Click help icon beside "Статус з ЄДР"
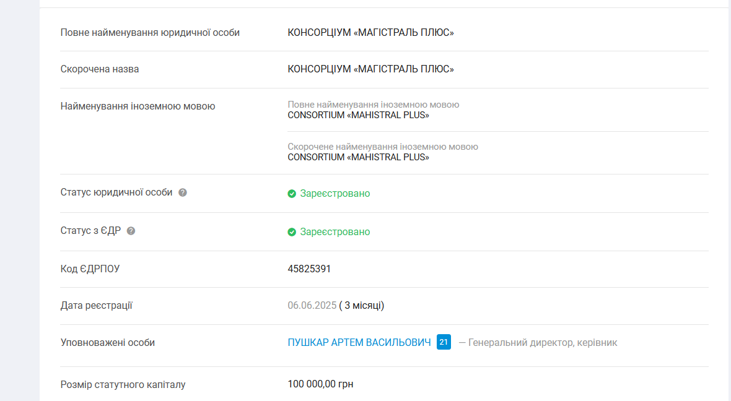 click(x=131, y=231)
